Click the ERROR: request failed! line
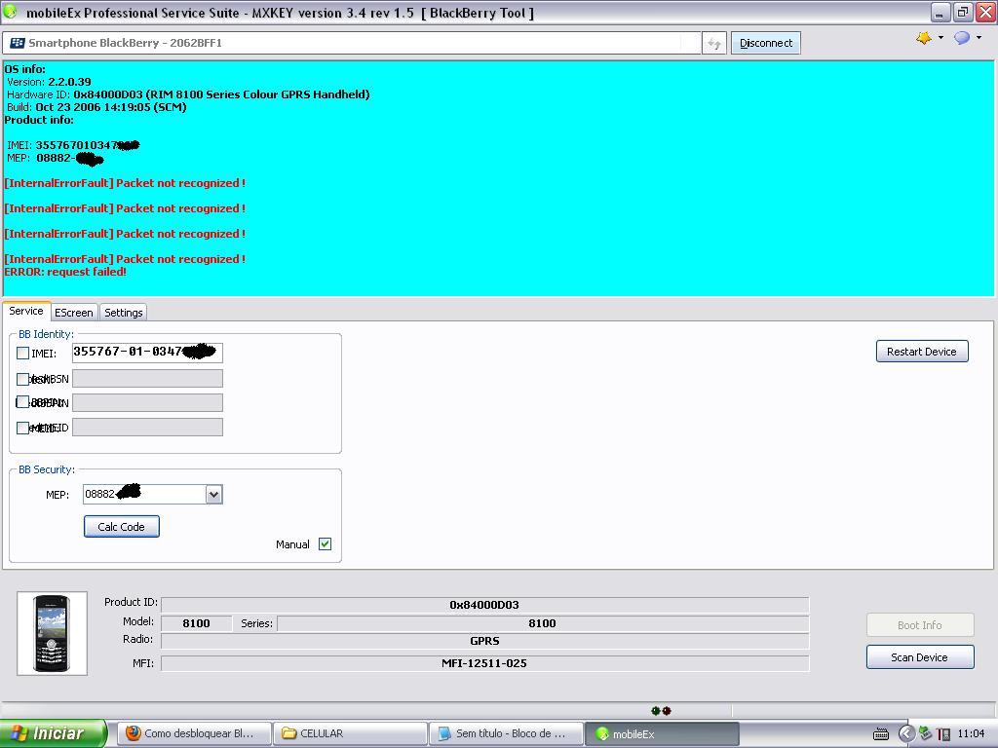Image resolution: width=998 pixels, height=748 pixels. pyautogui.click(x=65, y=272)
